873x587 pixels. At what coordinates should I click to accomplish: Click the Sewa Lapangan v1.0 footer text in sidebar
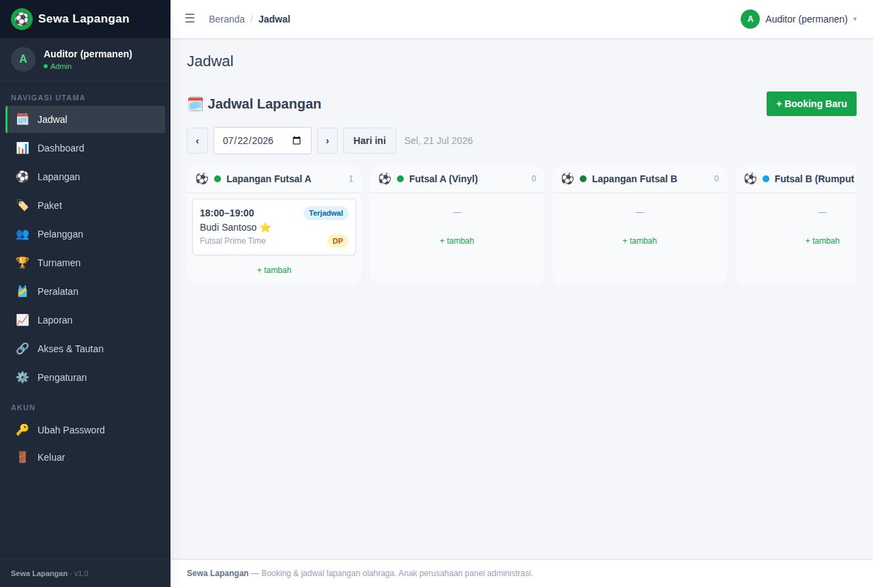[50, 573]
